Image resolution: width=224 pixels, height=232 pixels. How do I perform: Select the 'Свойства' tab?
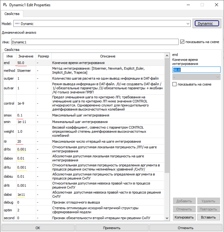[x=12, y=14]
